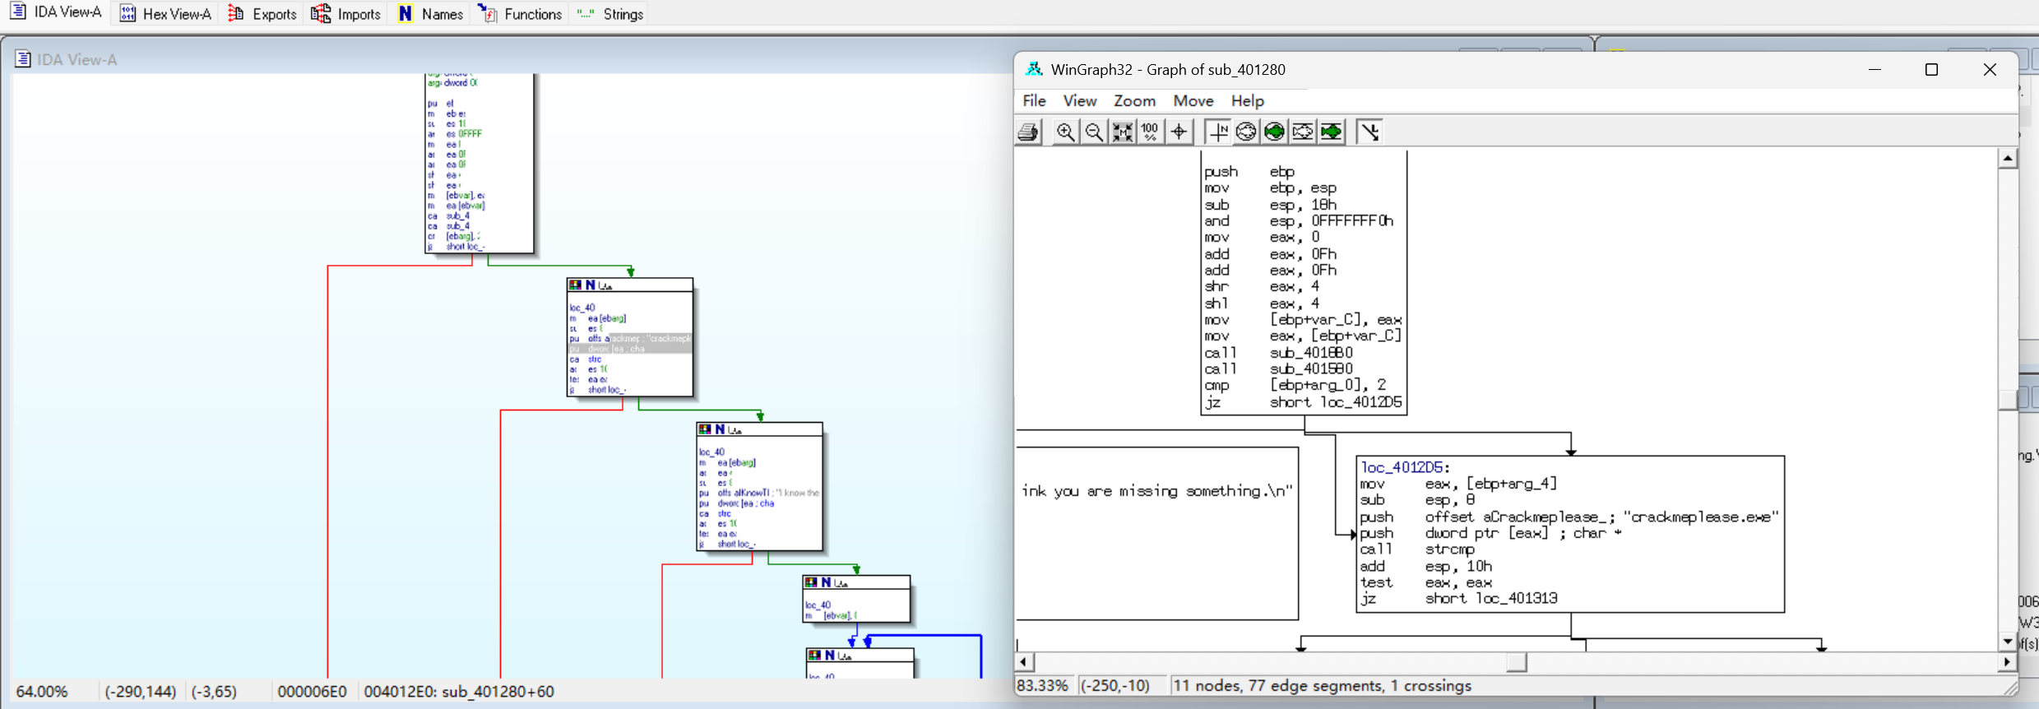Open the Move menu in WinGraph32
This screenshot has width=2039, height=709.
coord(1193,100)
